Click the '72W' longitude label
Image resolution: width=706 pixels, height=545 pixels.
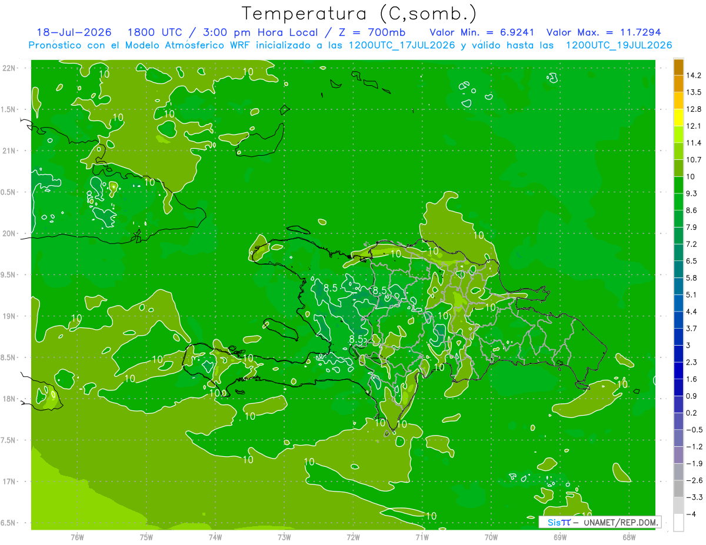(x=353, y=537)
